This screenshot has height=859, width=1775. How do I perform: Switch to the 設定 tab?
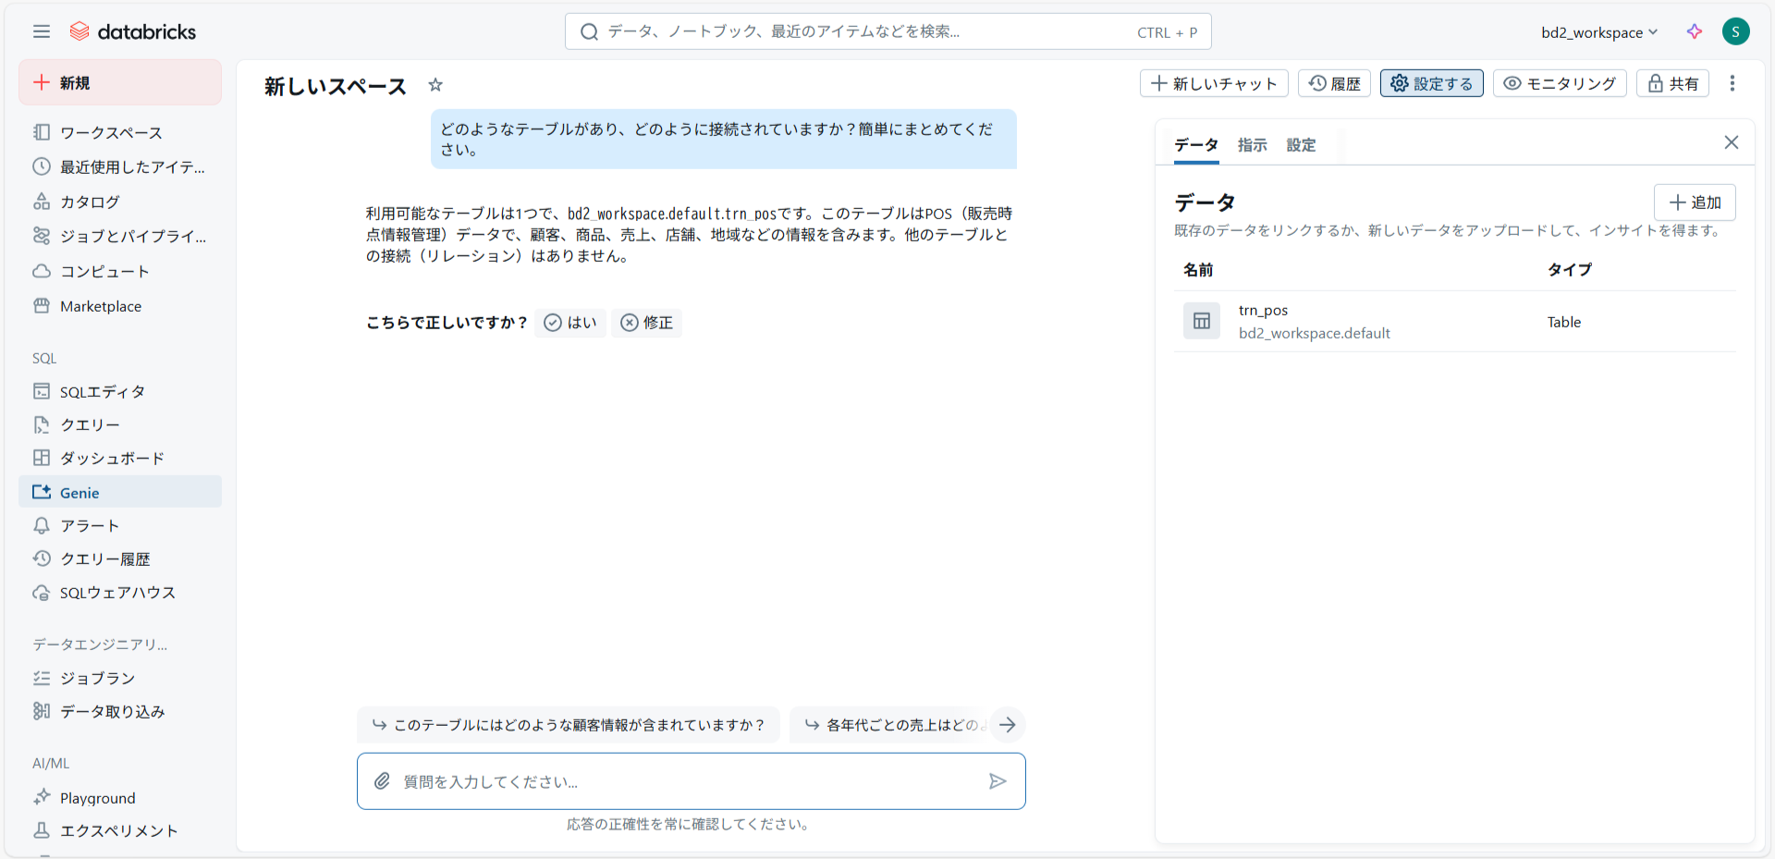click(x=1301, y=145)
